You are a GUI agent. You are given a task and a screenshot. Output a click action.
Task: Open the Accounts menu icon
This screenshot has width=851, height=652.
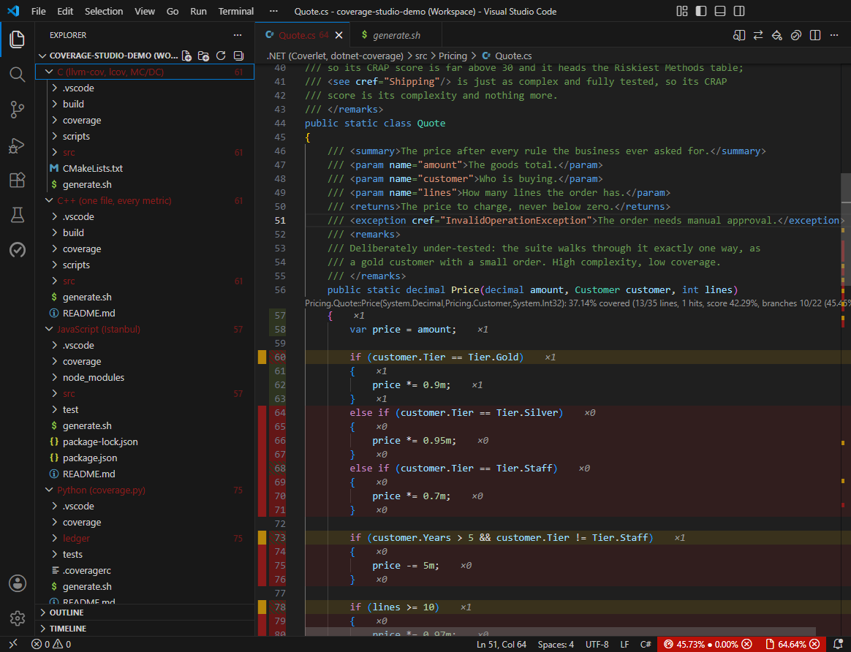tap(18, 583)
